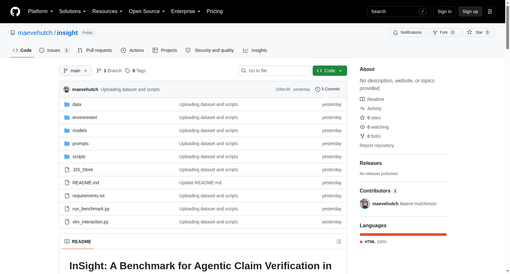Open the green Code dropdown button
Screen dimensions: 510x274
330,71
